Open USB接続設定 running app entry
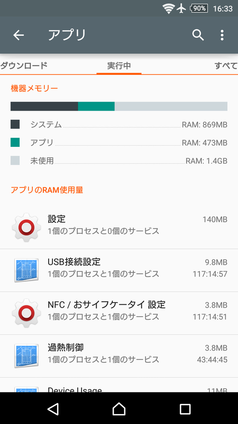This screenshot has width=238, height=424. 119,270
